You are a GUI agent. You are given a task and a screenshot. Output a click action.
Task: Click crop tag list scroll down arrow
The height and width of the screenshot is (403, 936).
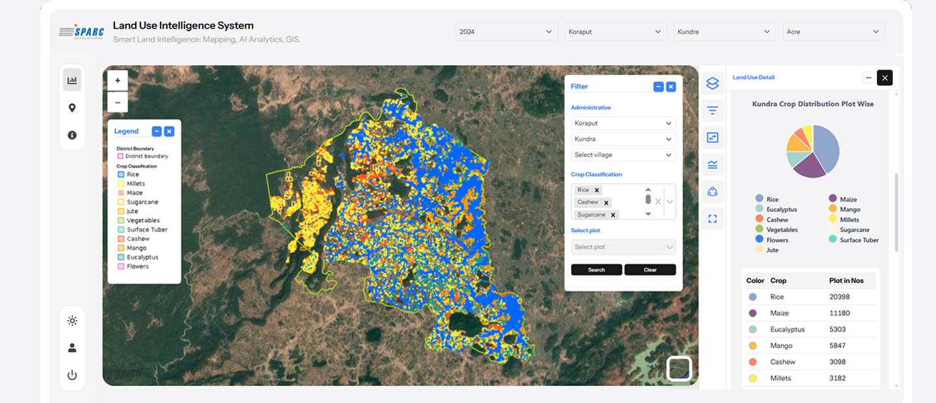click(x=648, y=214)
